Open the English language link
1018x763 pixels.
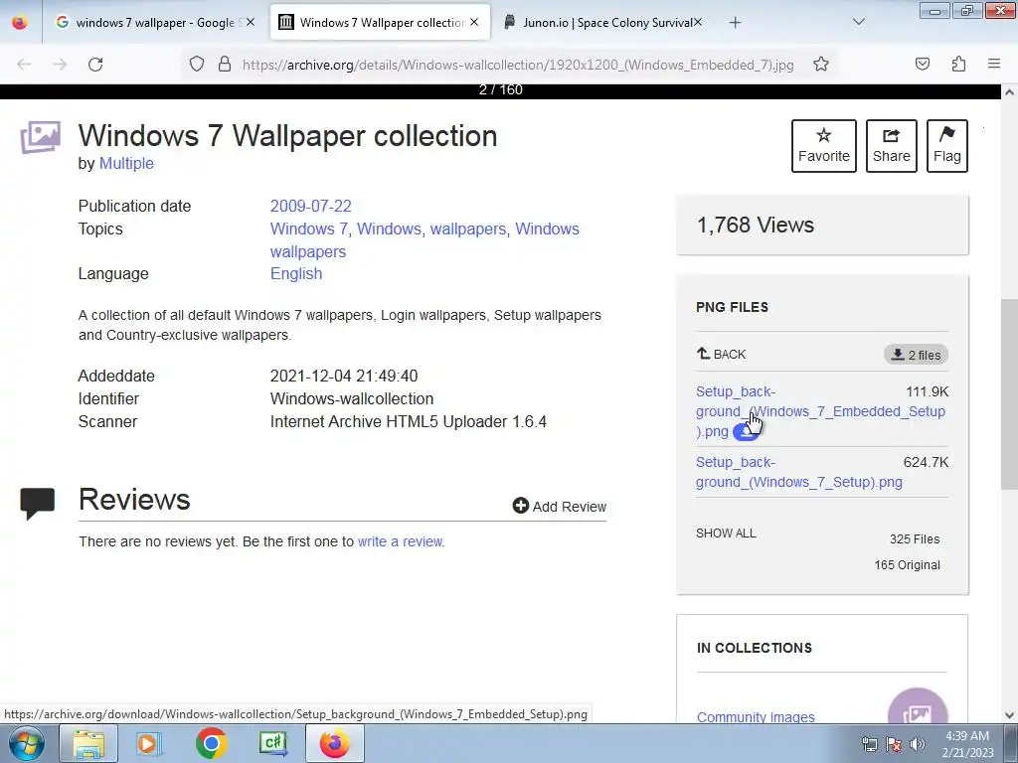(296, 274)
